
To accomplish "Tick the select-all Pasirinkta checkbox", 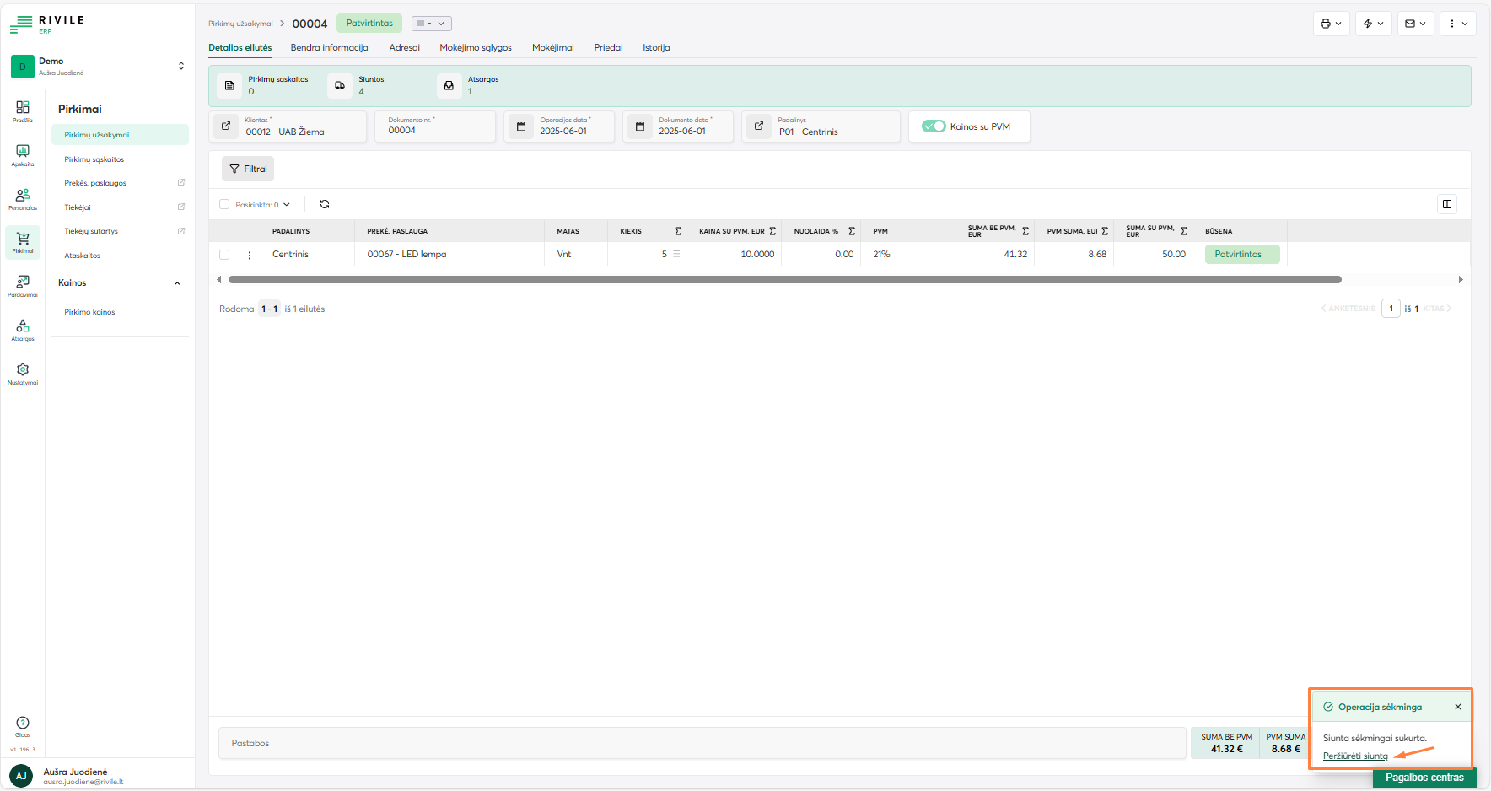I will tap(224, 204).
